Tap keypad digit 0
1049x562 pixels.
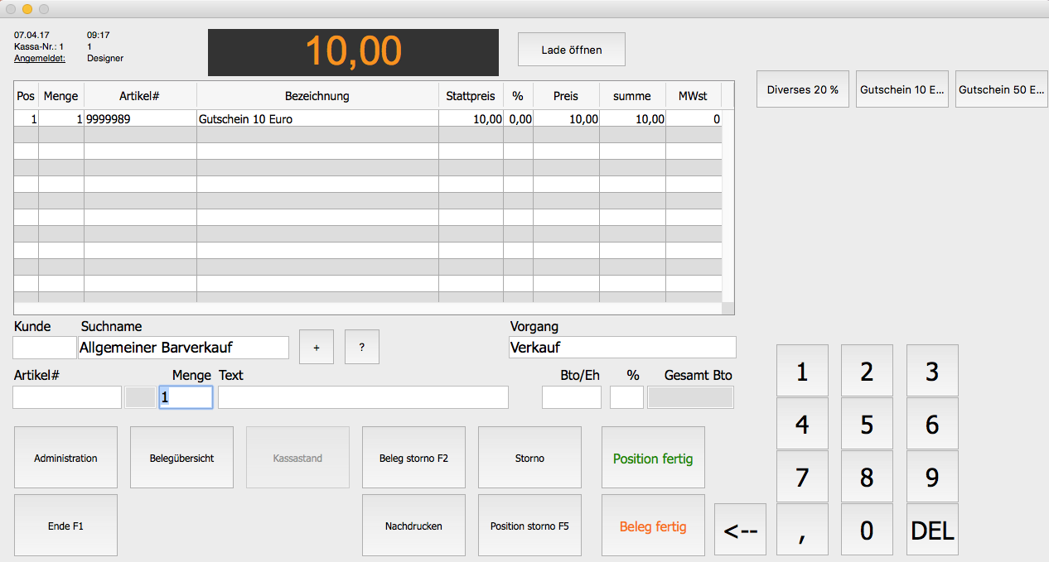pos(867,530)
